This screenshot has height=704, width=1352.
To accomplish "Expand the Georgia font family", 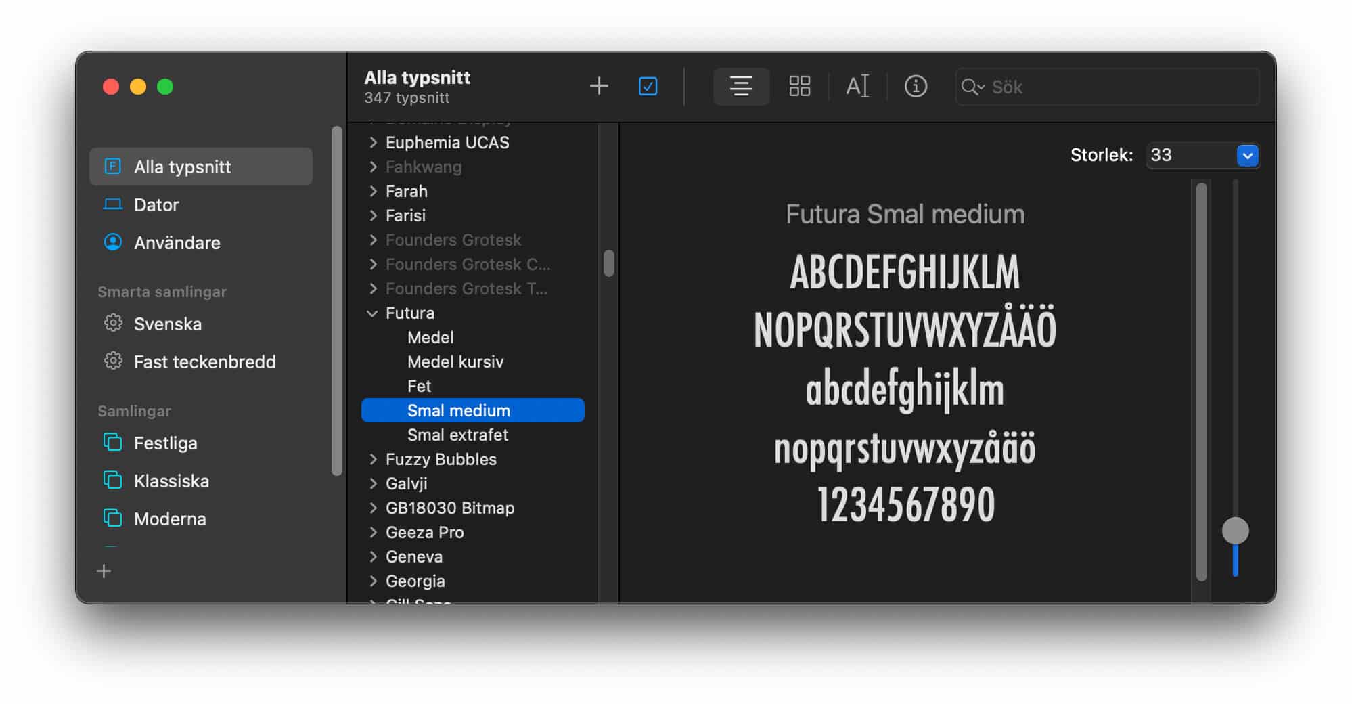I will tap(373, 581).
